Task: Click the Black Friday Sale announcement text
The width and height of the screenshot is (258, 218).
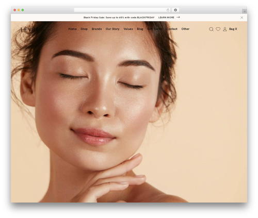Action: click(119, 18)
